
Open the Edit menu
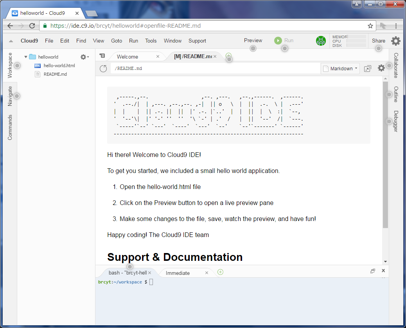click(x=65, y=41)
